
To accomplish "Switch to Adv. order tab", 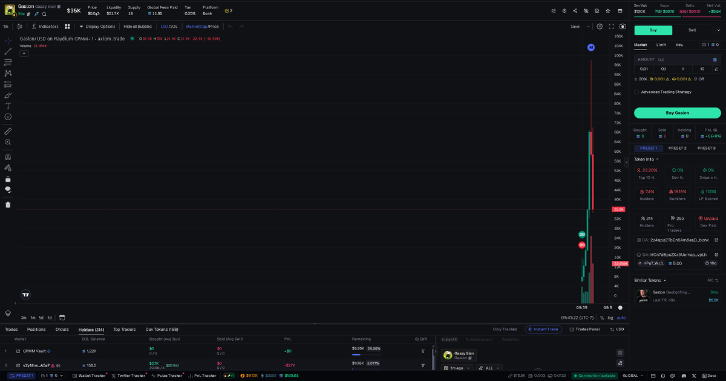I will tap(679, 45).
